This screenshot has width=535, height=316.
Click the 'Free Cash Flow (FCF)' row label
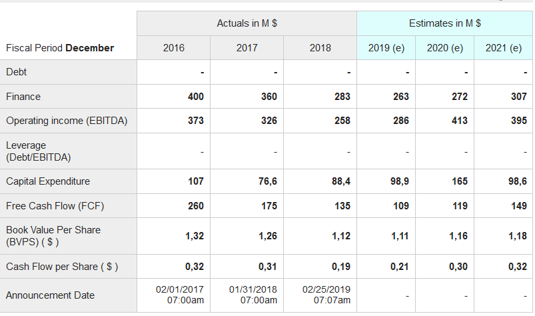[55, 206]
